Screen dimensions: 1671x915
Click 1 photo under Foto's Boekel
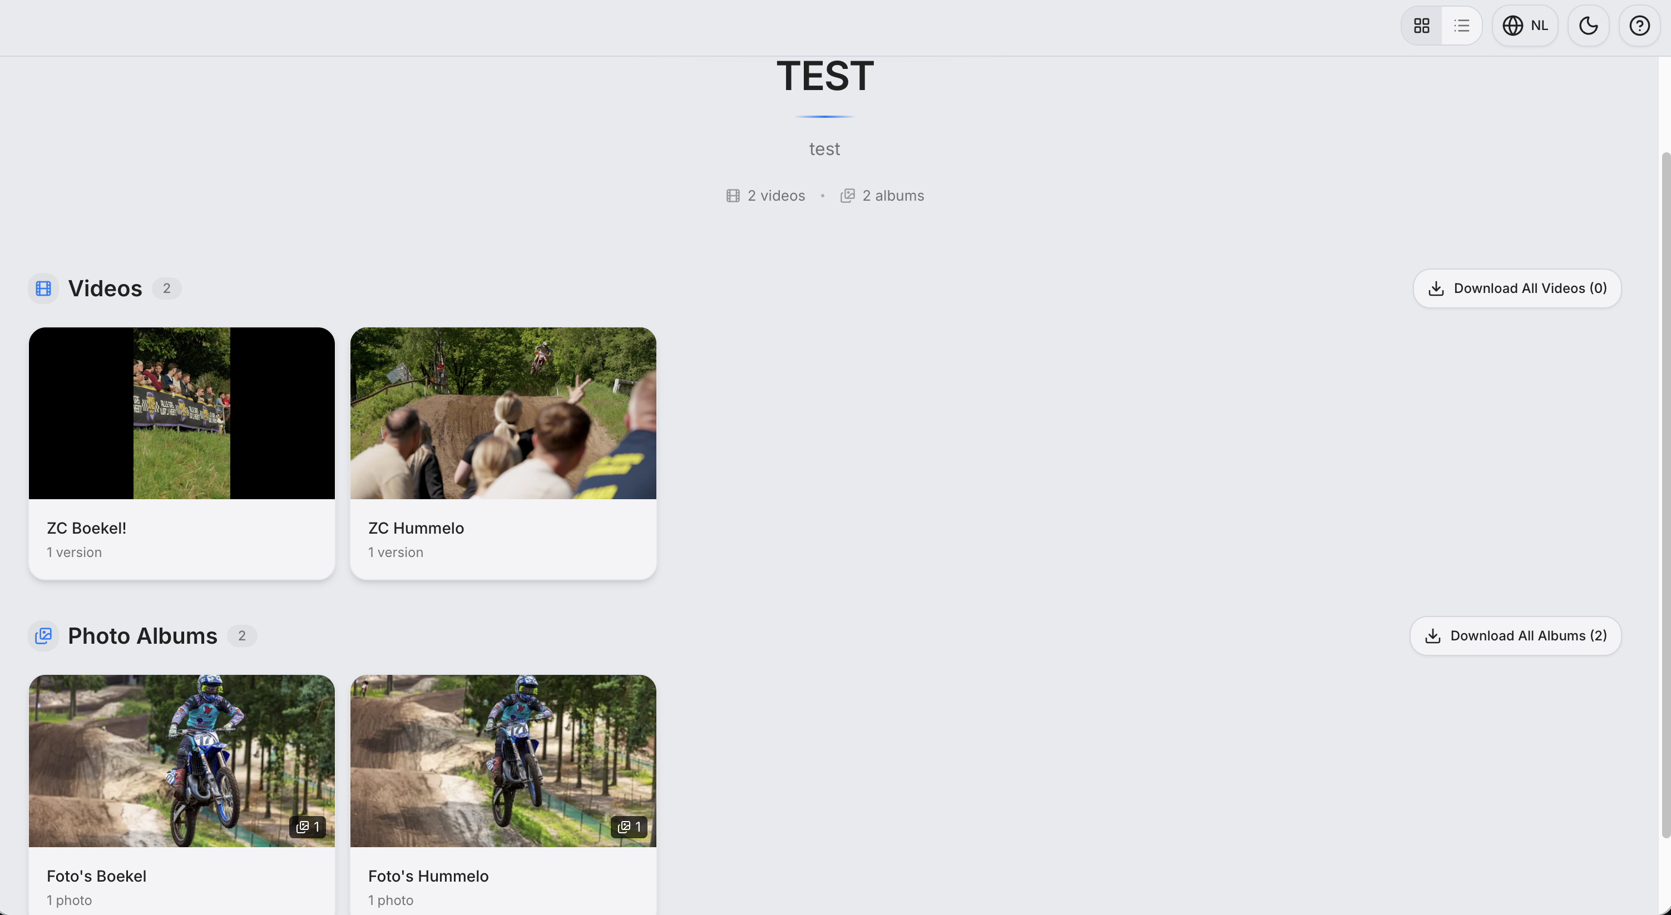[70, 901]
